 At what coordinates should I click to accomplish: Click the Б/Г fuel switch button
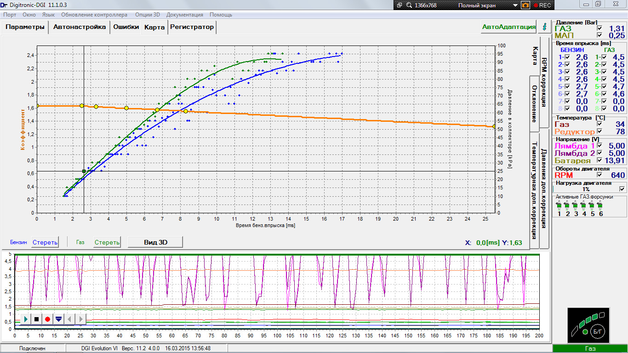point(598,331)
